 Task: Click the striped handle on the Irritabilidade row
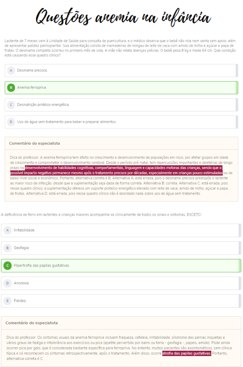[x=240, y=230]
